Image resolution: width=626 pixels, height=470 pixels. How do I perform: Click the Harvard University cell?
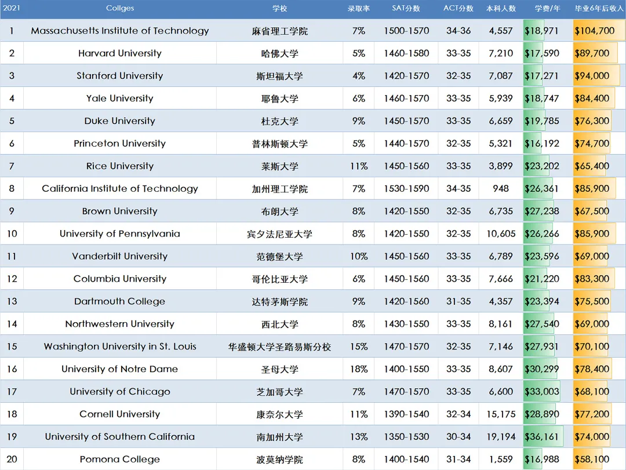(120, 53)
